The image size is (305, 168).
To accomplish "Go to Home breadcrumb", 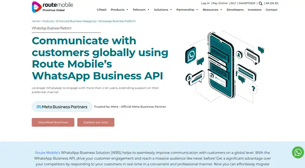I will click(35, 21).
